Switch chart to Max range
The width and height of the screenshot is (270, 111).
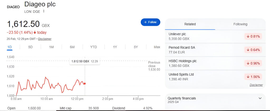coord(157,47)
